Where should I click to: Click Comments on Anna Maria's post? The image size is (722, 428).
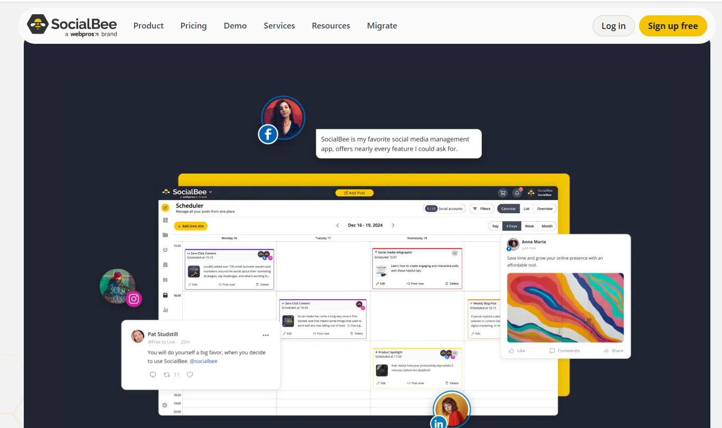[x=565, y=350]
